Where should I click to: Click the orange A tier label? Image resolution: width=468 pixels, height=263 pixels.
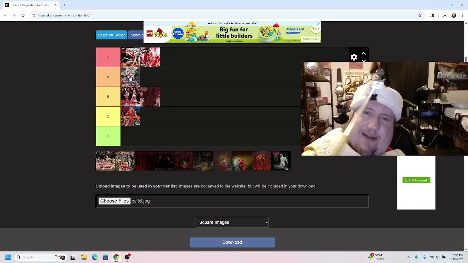(108, 77)
